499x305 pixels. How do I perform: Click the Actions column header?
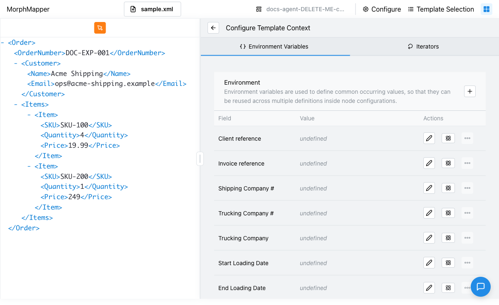[x=433, y=118]
